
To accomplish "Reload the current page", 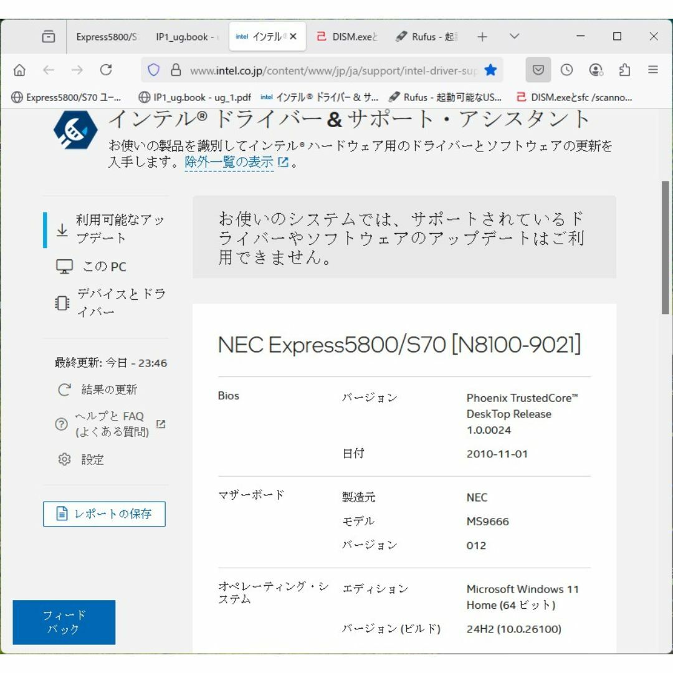I will coord(106,70).
